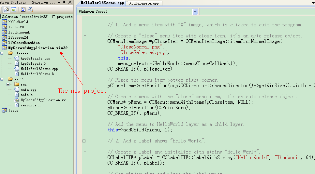Collapse the win32 folder node

click(2, 79)
